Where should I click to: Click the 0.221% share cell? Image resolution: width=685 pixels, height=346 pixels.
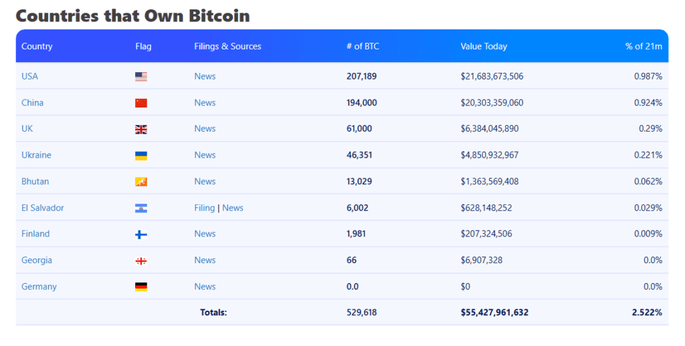(x=648, y=155)
